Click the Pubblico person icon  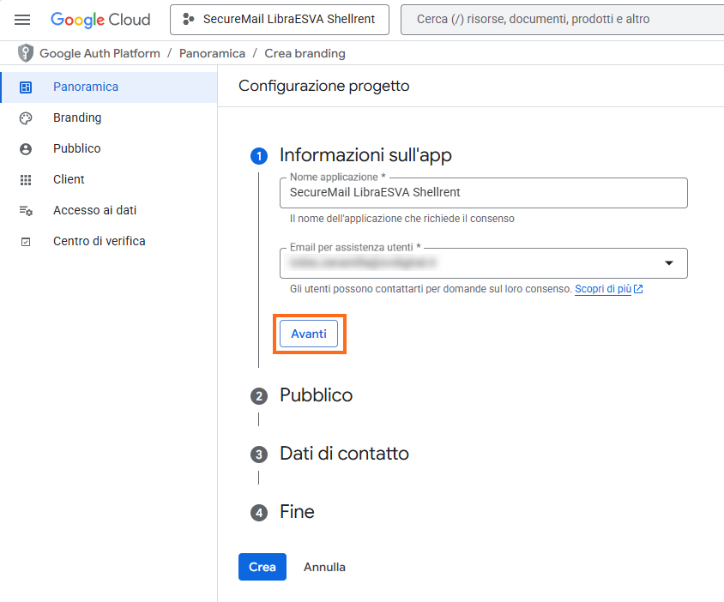coord(26,149)
